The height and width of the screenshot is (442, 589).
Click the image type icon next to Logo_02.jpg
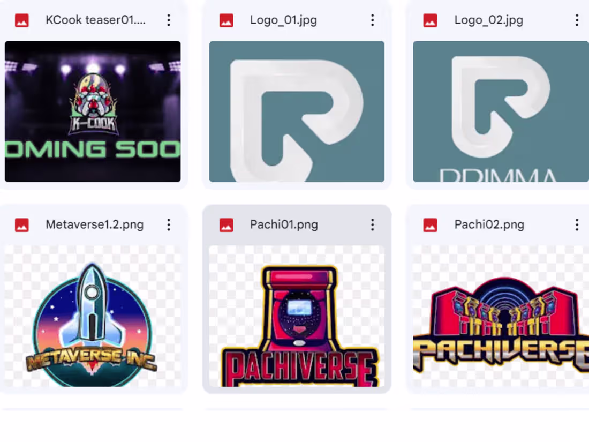pyautogui.click(x=430, y=20)
